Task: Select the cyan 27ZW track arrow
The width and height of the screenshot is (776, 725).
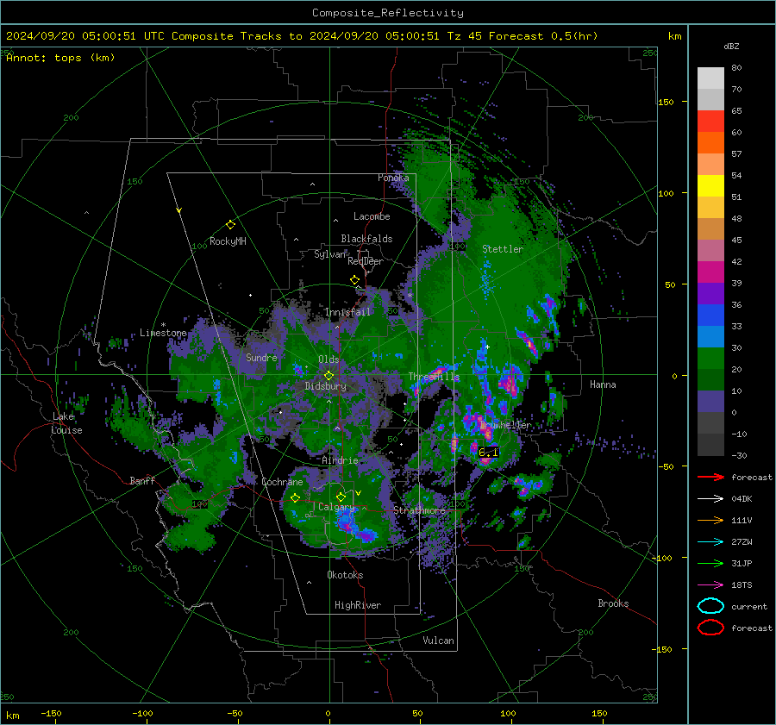Action: (710, 542)
